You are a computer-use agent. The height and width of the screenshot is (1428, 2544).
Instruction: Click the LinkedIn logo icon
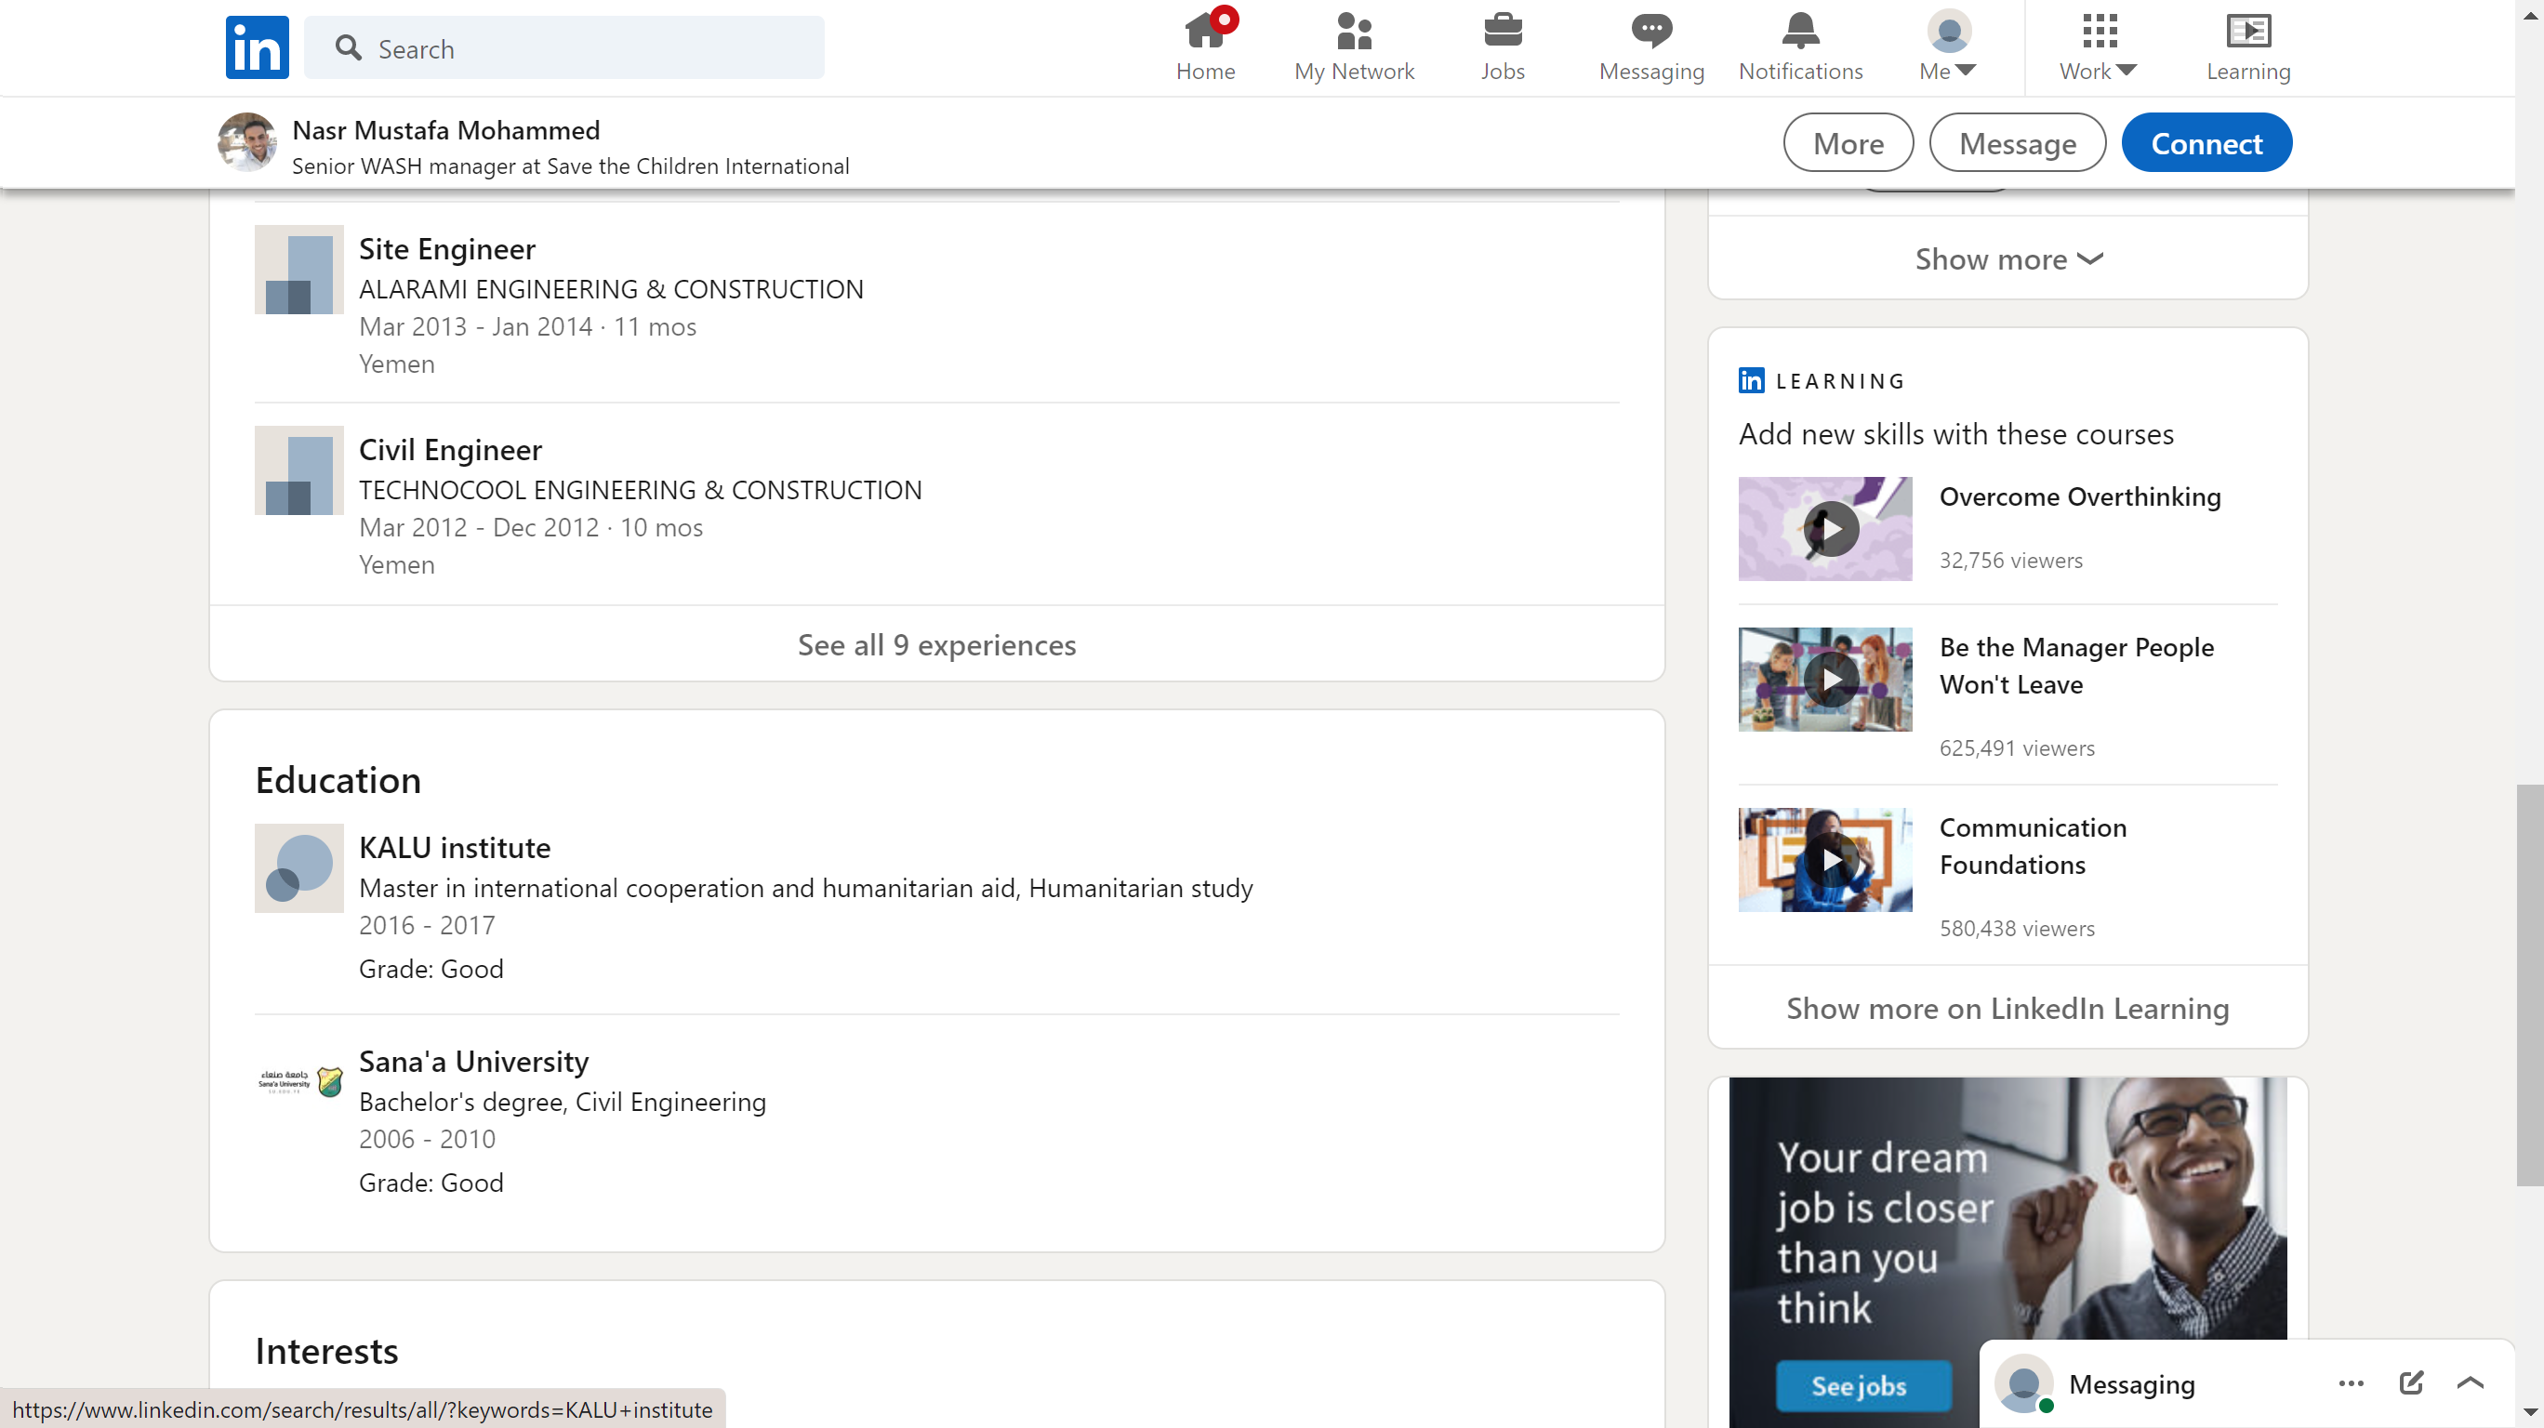pos(257,46)
